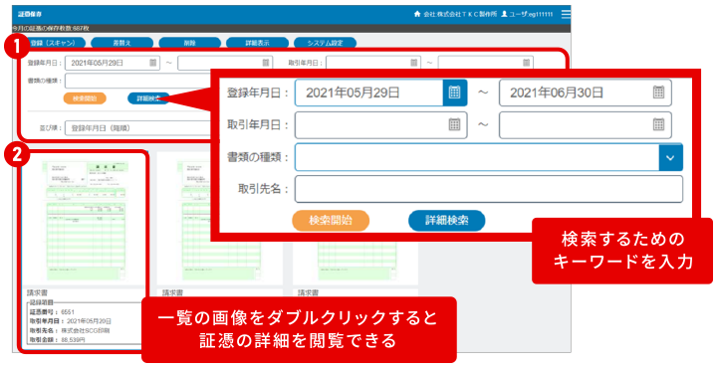Open calendar for small 2021年05月29日 field

pos(153,63)
